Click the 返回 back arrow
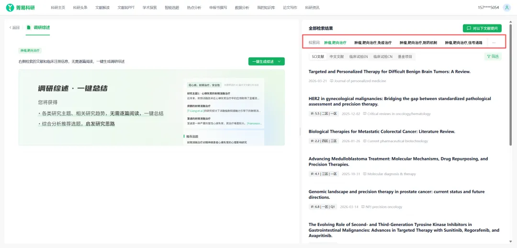Viewport: 517px width, 248px height. [x=11, y=28]
